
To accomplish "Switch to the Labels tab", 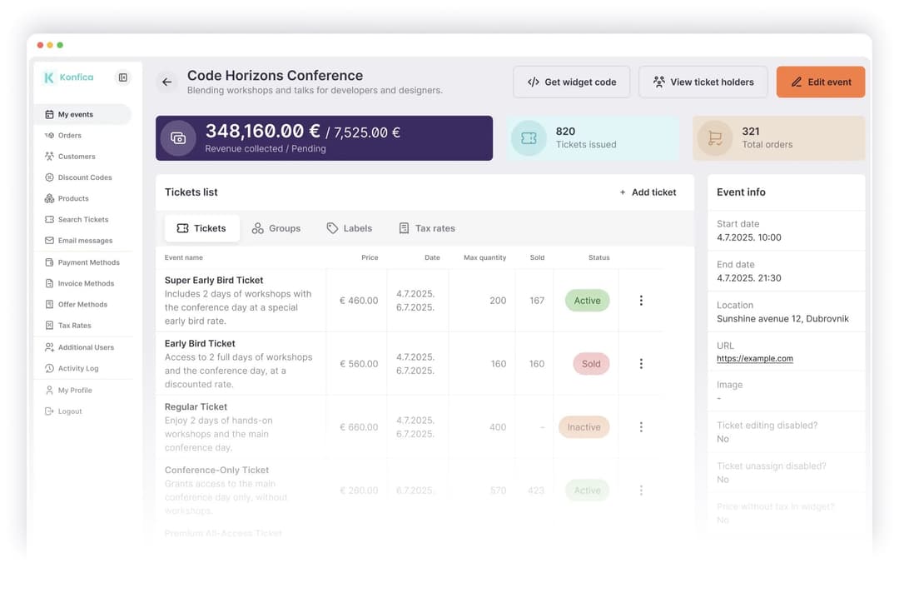I will [x=349, y=227].
